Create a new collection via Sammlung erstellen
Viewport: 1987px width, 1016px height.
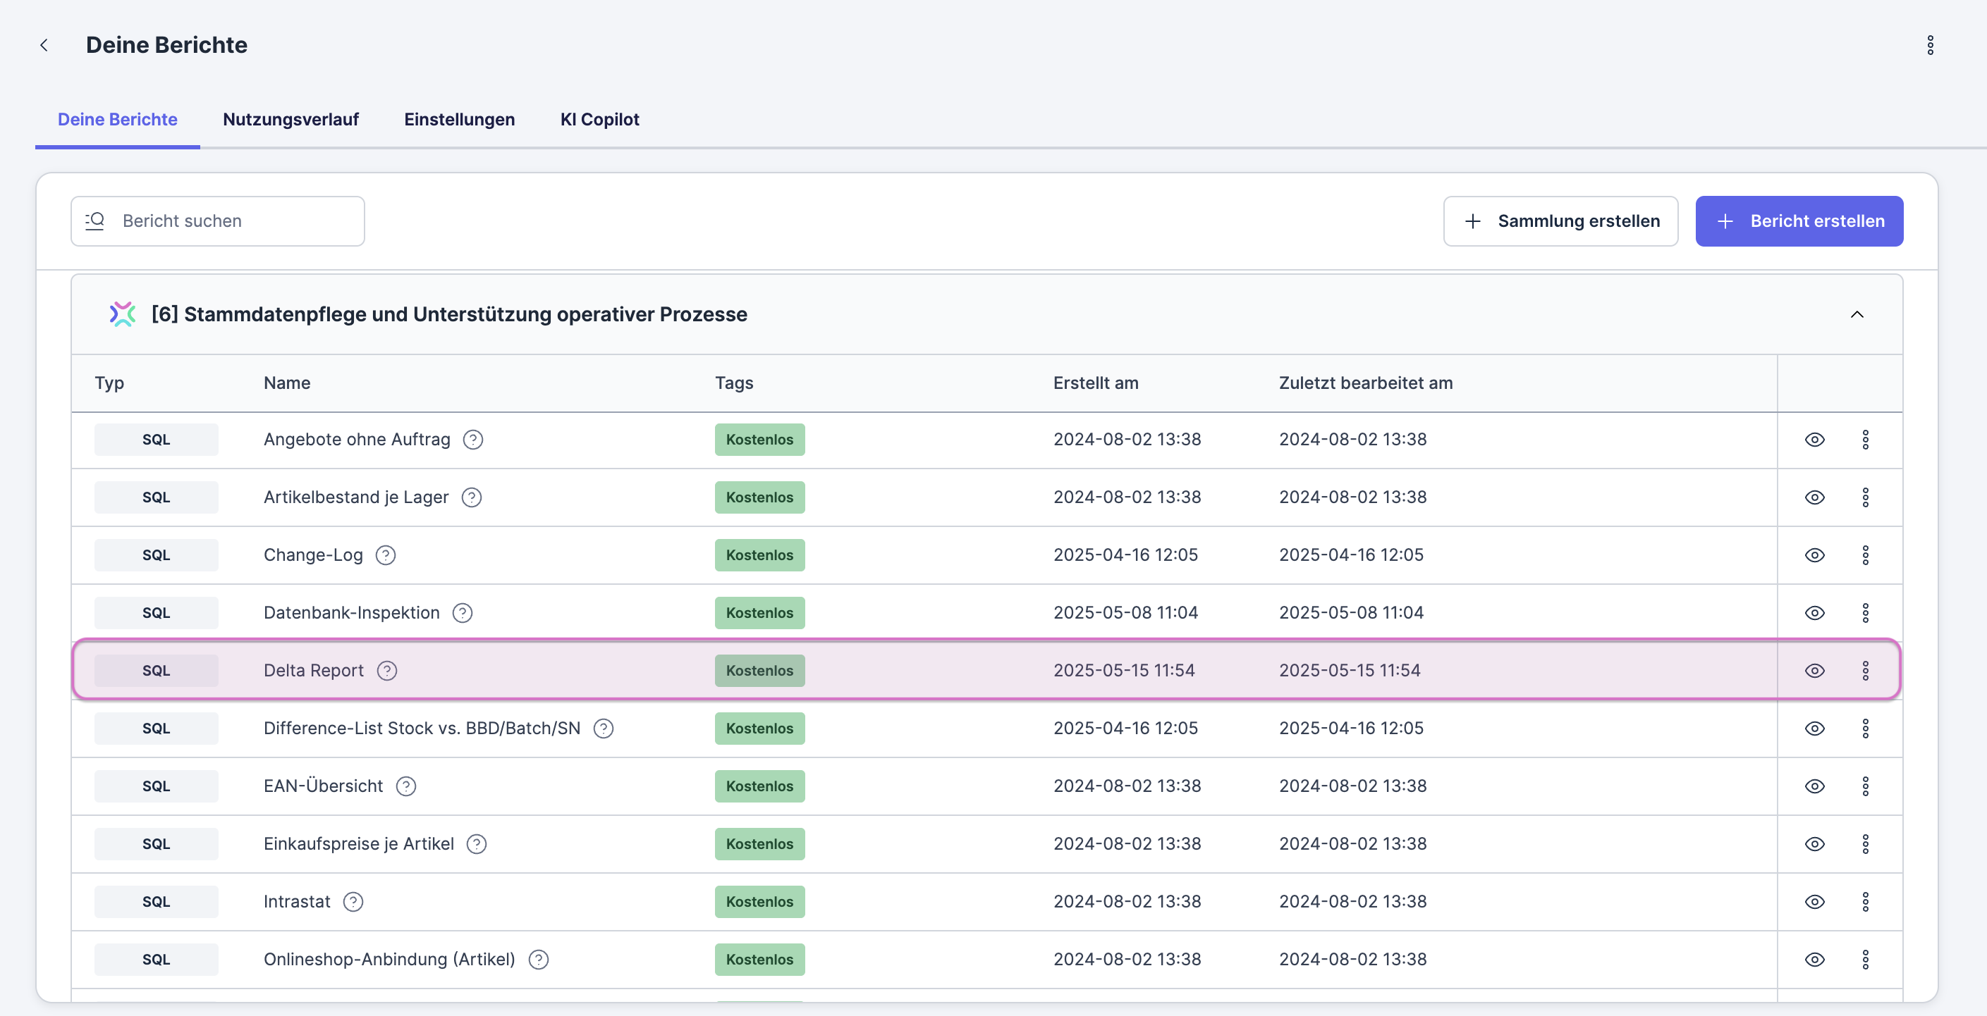(1560, 221)
